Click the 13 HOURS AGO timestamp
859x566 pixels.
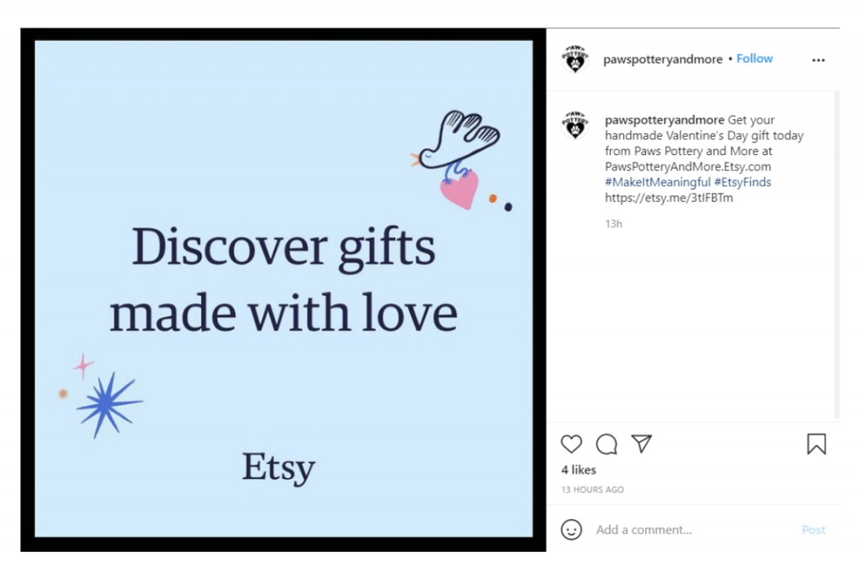click(592, 490)
